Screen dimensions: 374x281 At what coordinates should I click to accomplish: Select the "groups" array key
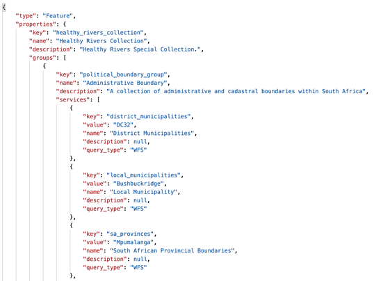pyautogui.click(x=42, y=58)
